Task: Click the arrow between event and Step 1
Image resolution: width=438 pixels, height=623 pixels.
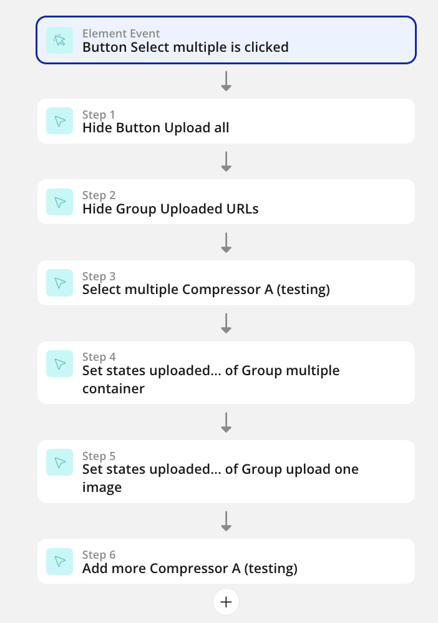Action: click(226, 81)
